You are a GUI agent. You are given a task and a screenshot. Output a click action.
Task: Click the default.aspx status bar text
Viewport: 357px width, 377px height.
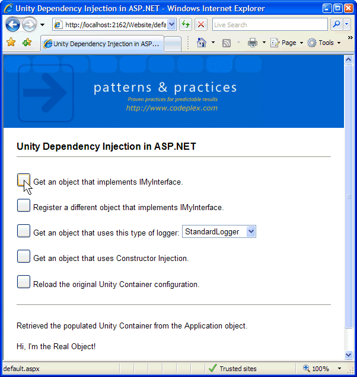tap(21, 369)
